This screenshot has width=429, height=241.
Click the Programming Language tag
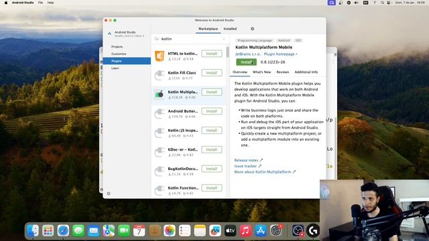pyautogui.click(x=255, y=40)
